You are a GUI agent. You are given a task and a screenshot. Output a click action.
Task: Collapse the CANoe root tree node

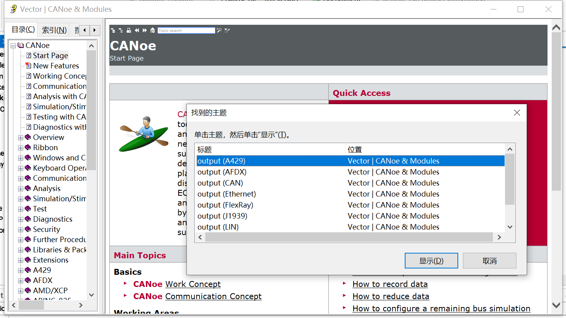pos(13,46)
